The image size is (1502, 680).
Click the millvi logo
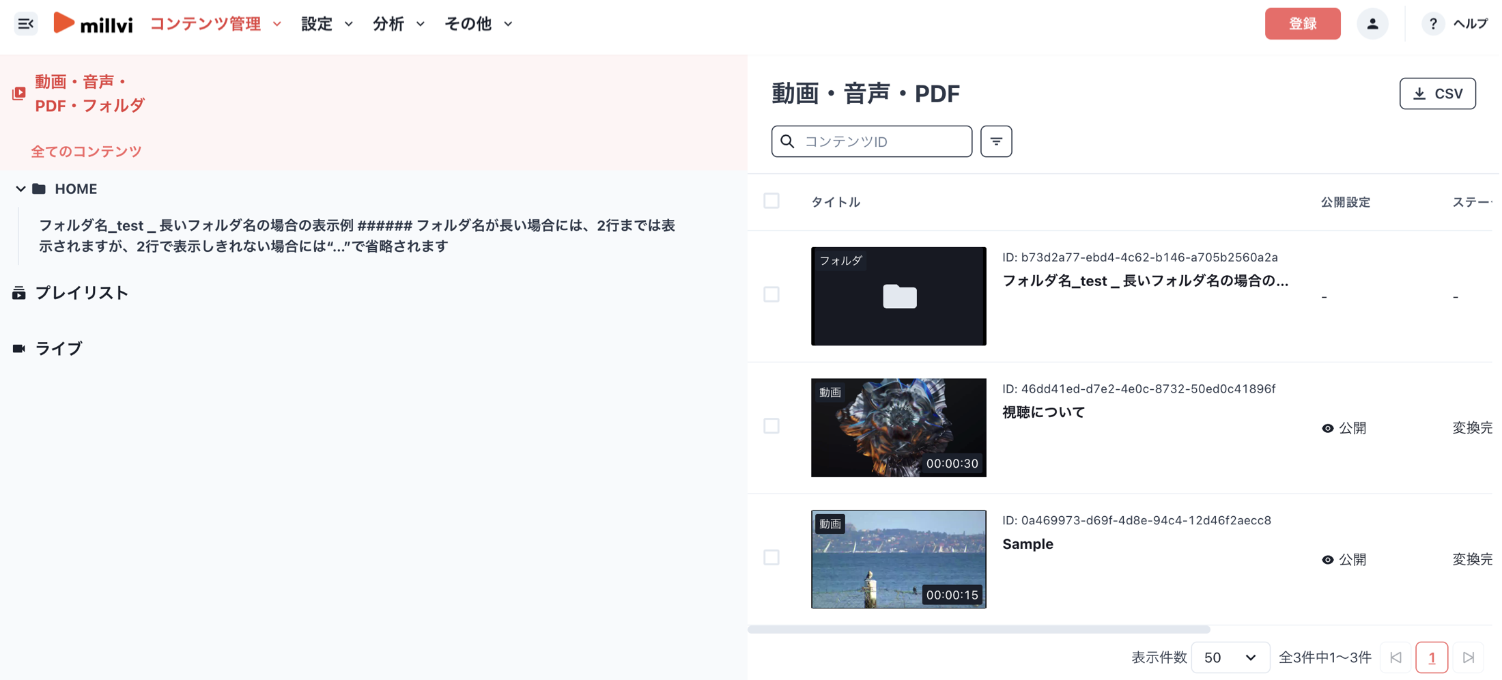coord(93,24)
